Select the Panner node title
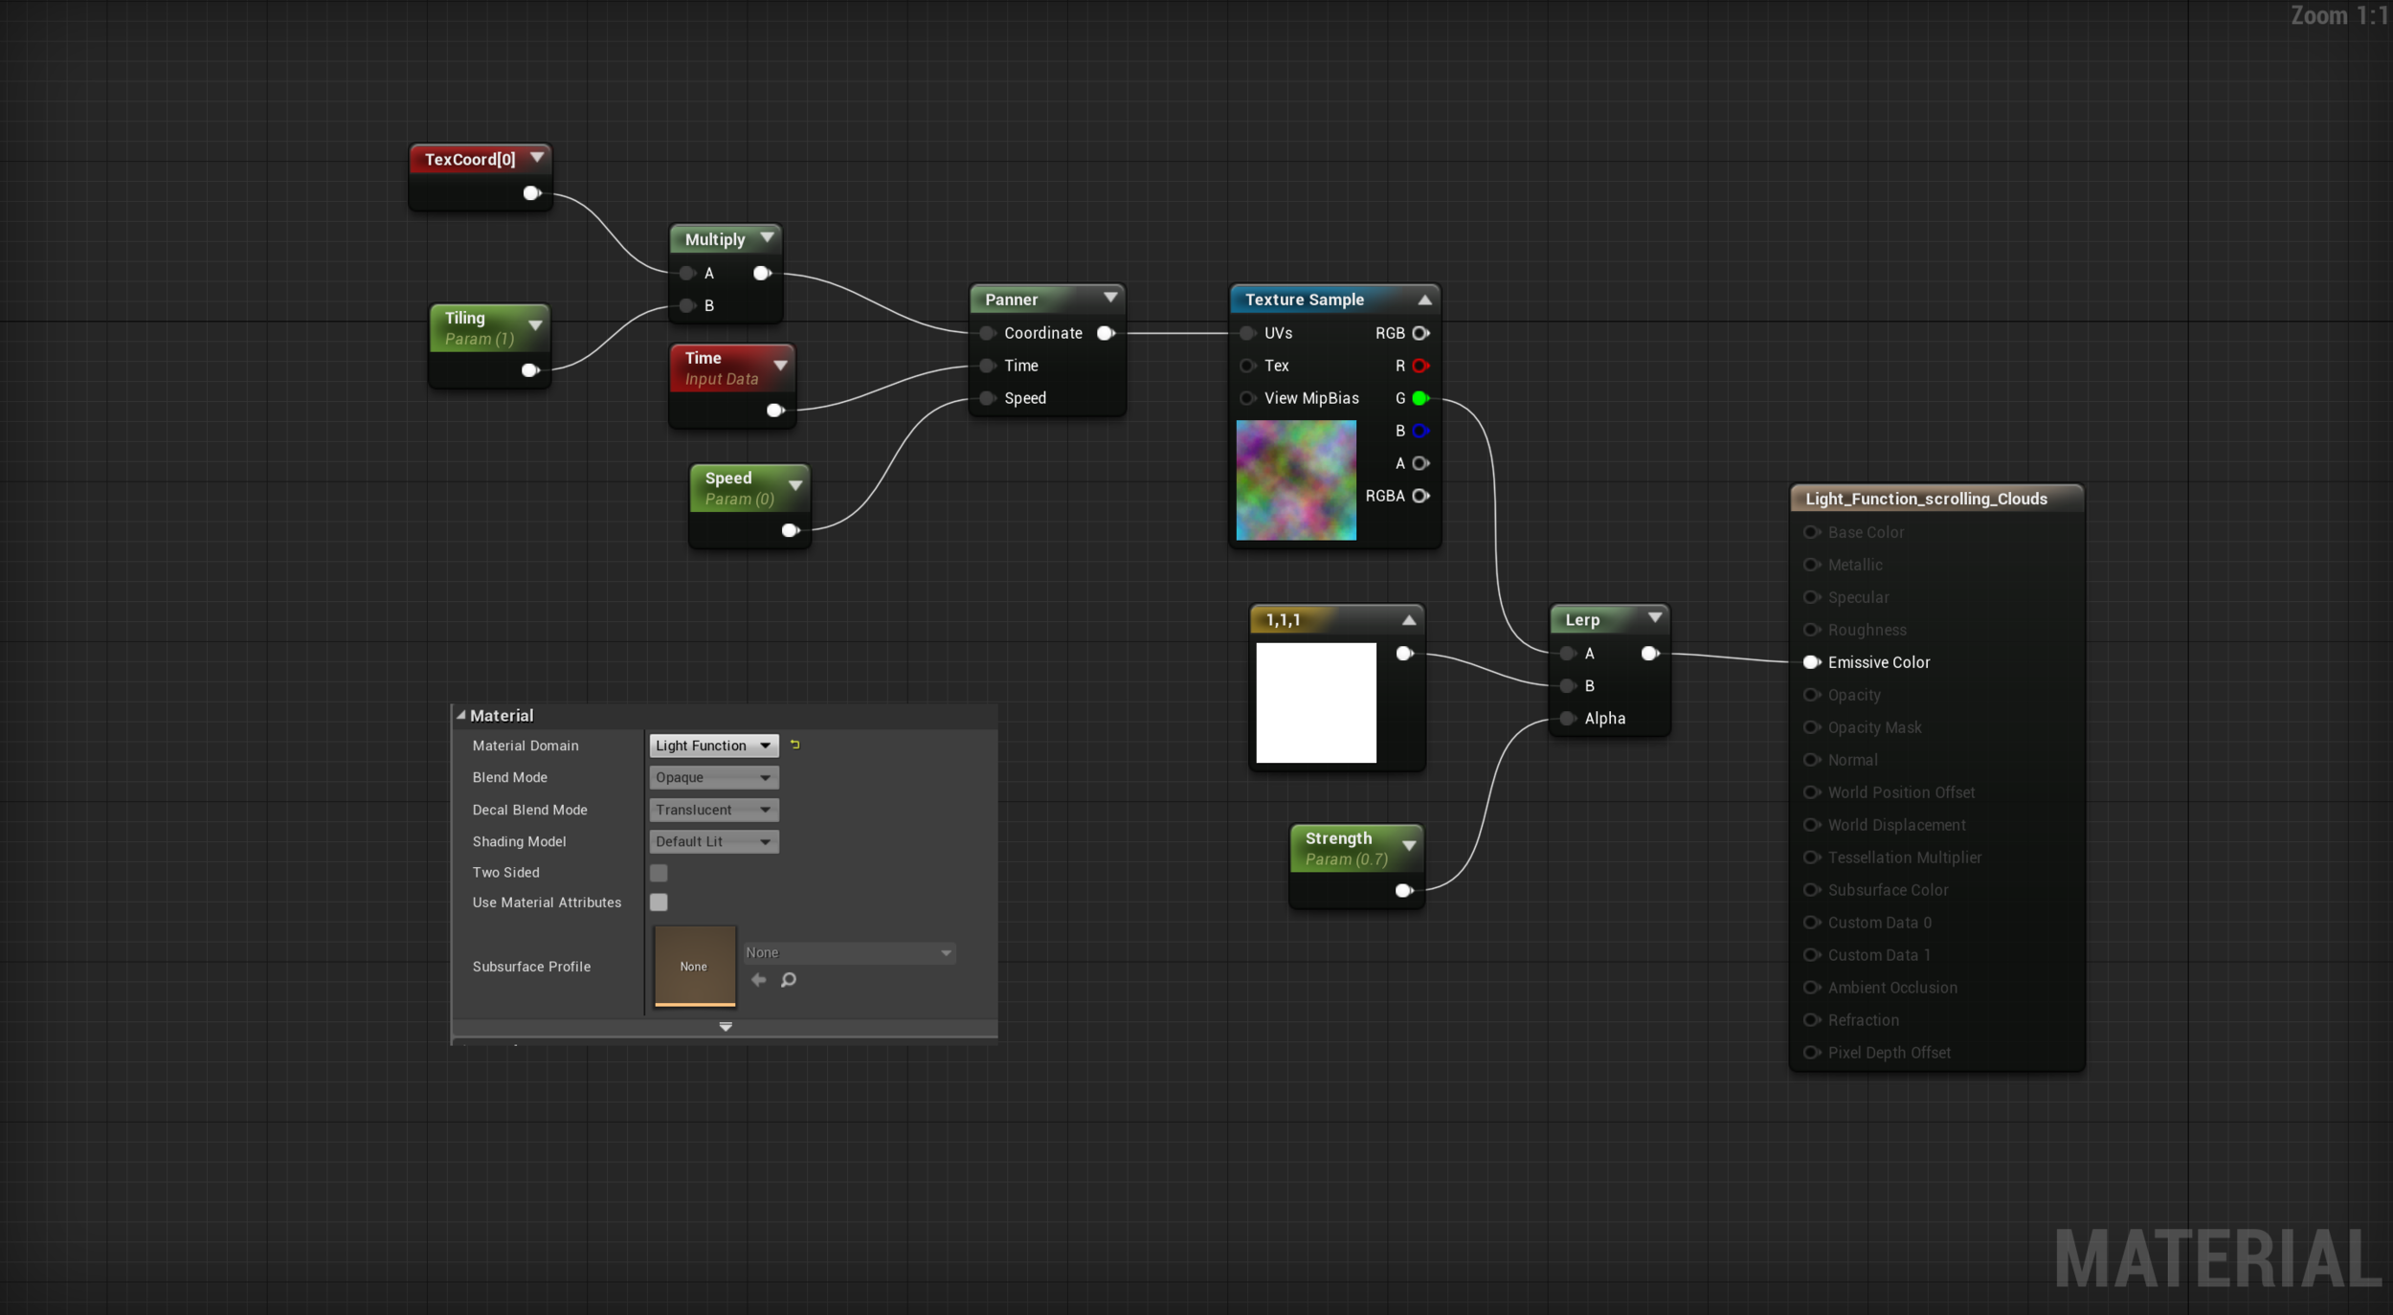Screen dimensions: 2393x1315 point(1012,300)
